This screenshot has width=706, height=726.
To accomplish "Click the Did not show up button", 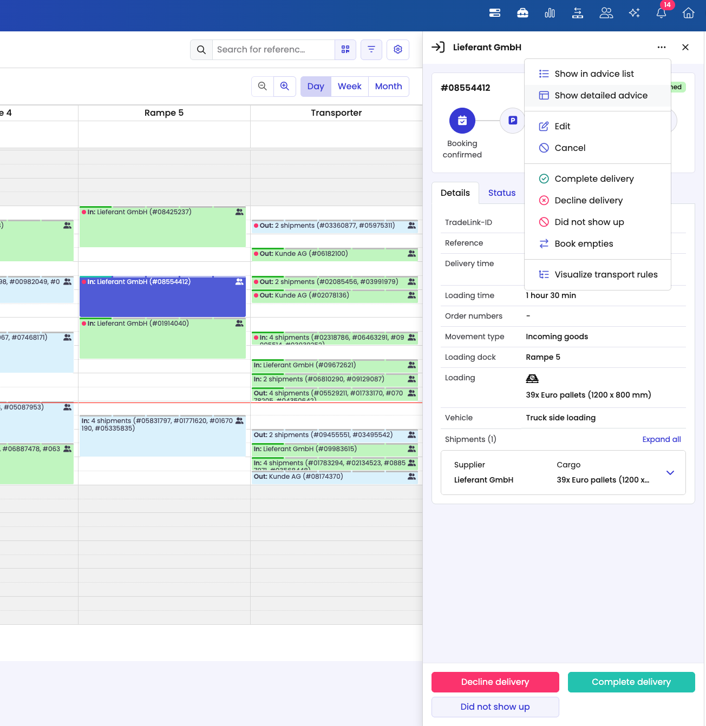I will pyautogui.click(x=495, y=707).
